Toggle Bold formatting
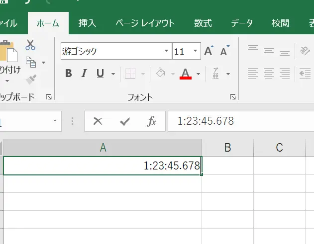 pyautogui.click(x=69, y=74)
